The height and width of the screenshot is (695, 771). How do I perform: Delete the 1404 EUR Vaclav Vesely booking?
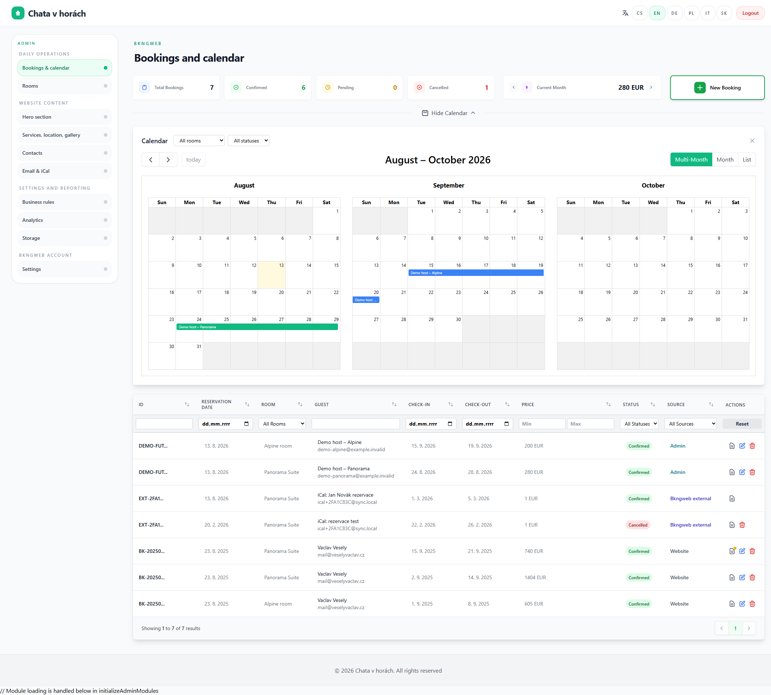(x=752, y=577)
